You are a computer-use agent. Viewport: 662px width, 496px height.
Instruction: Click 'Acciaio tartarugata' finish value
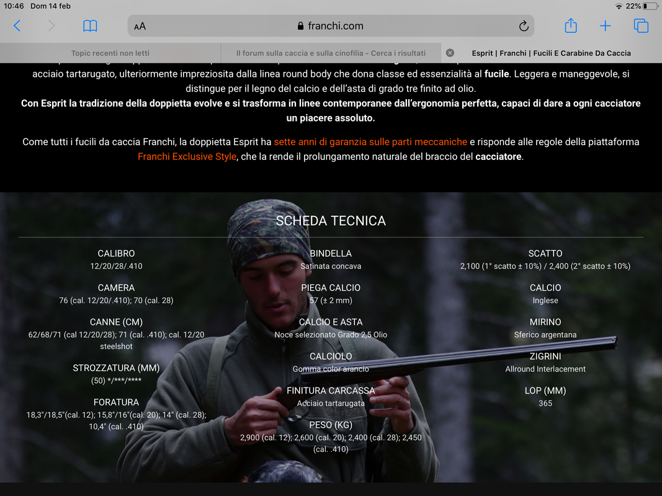(331, 403)
